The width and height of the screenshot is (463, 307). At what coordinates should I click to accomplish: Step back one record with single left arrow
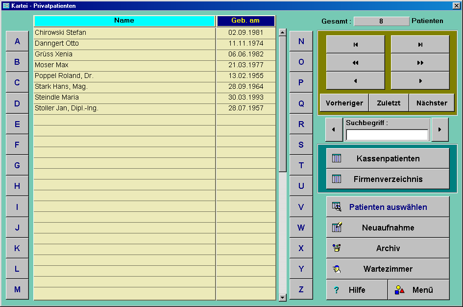point(355,81)
